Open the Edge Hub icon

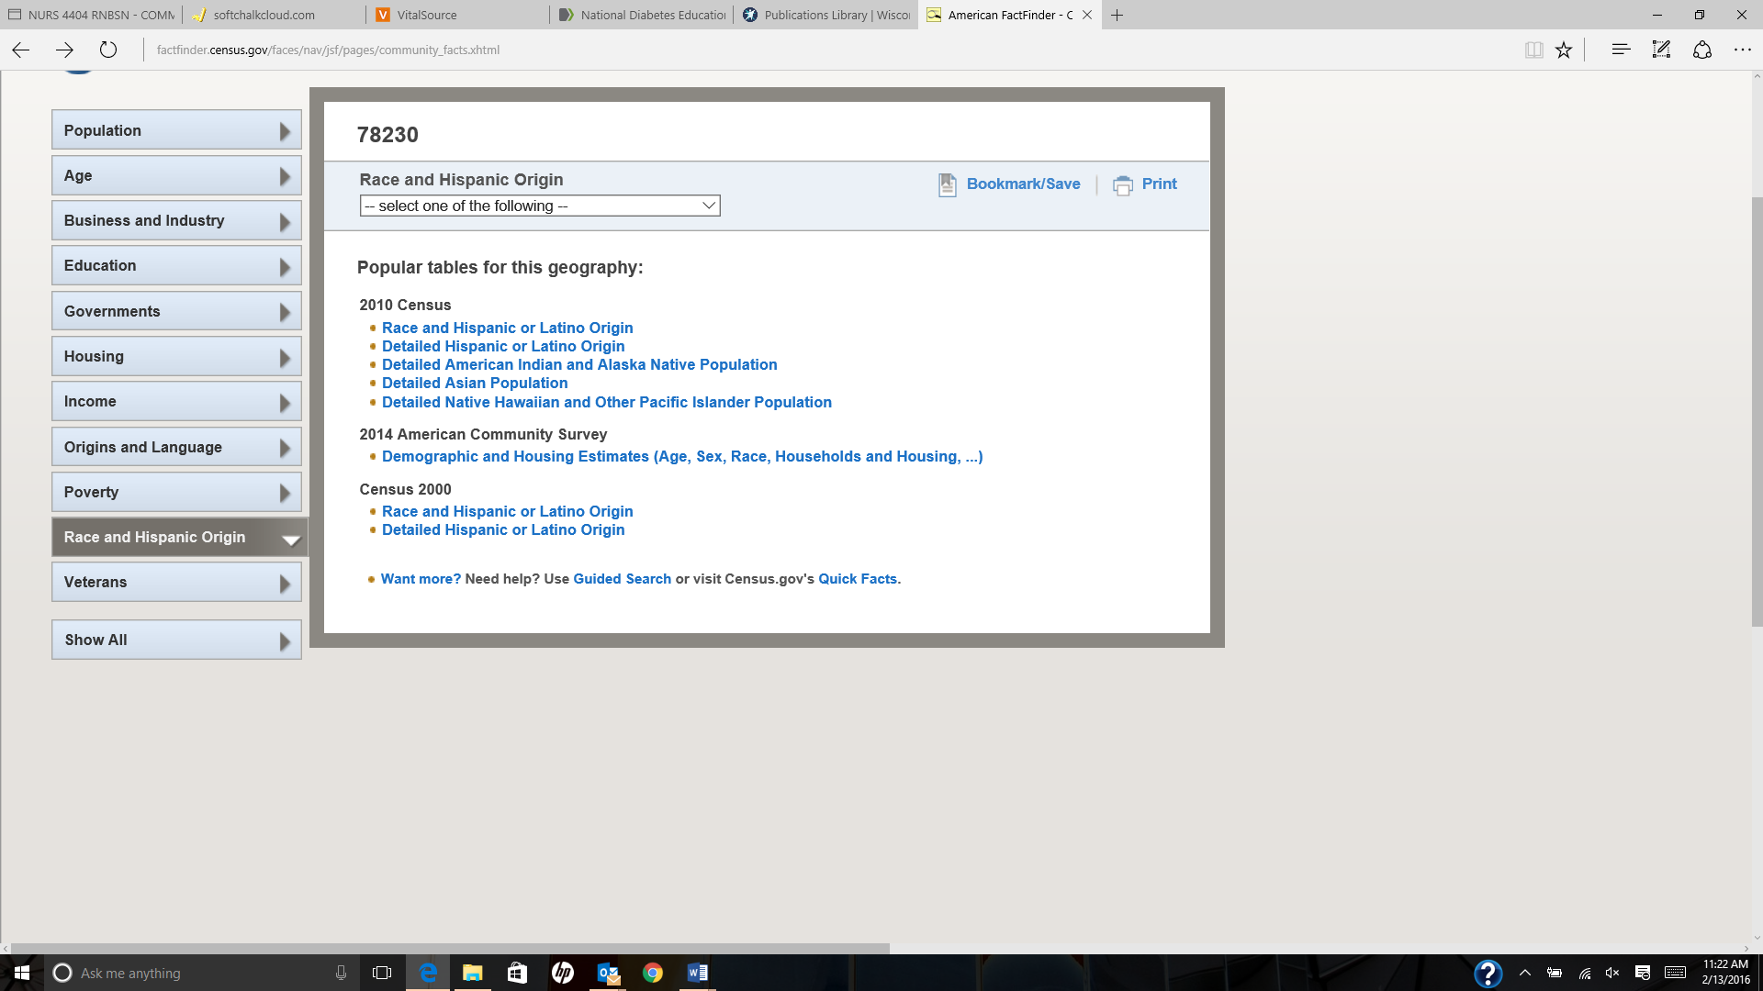[x=1621, y=50]
